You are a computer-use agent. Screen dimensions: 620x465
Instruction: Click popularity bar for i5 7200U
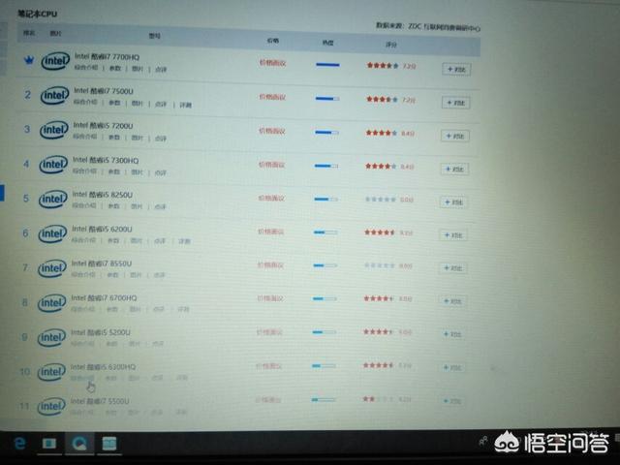pos(327,133)
